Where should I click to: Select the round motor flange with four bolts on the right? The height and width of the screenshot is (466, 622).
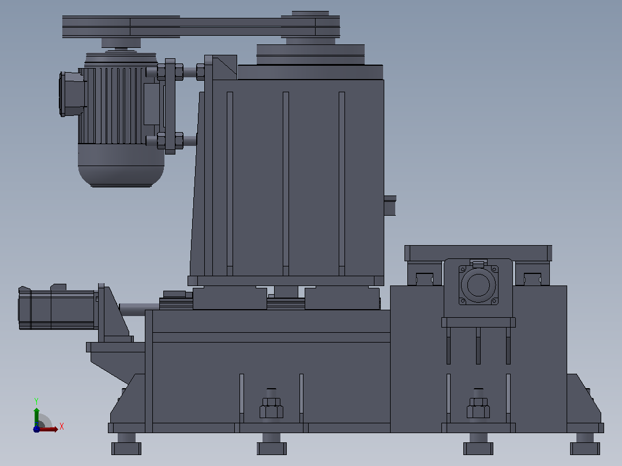[478, 285]
